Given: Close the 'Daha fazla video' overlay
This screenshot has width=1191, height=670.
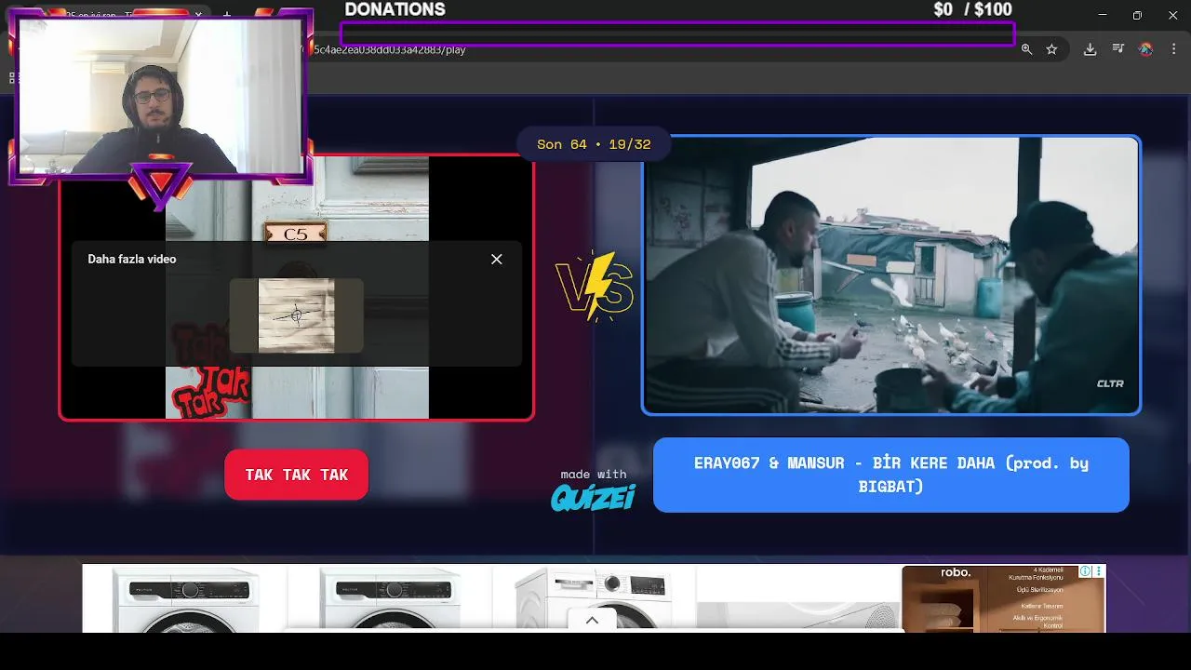Looking at the screenshot, I should [x=497, y=260].
